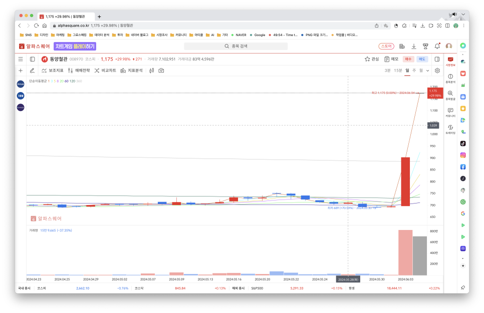This screenshot has height=313, width=484.
Task: Toggle the left side panel layout icon
Action: pos(33,59)
